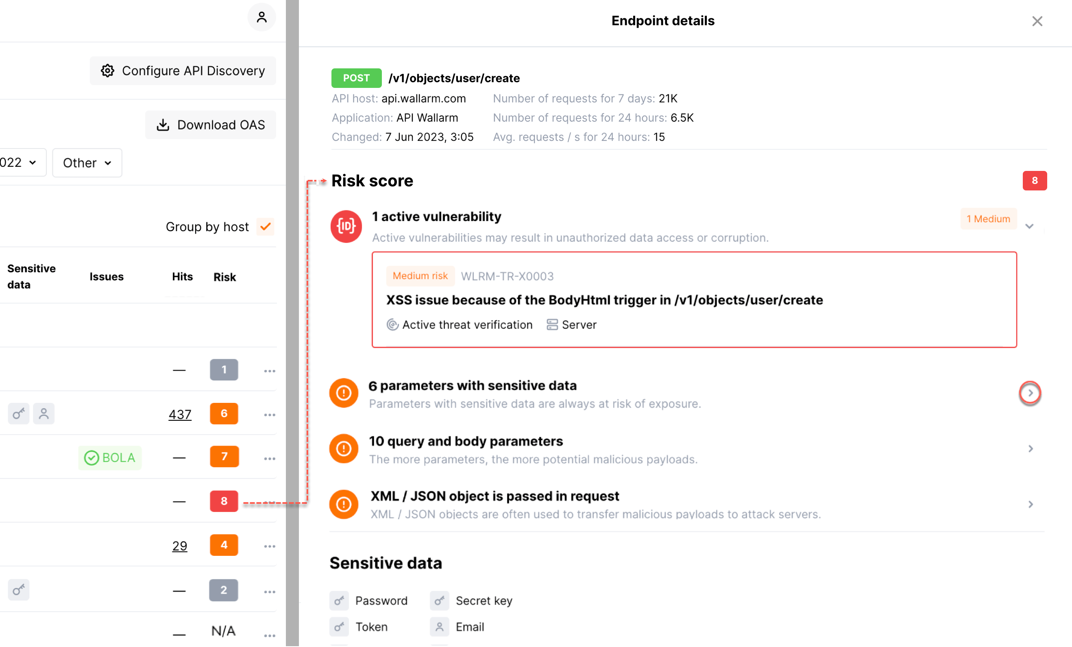Click the Configure API Discovery button
The width and height of the screenshot is (1072, 647).
pyautogui.click(x=183, y=70)
